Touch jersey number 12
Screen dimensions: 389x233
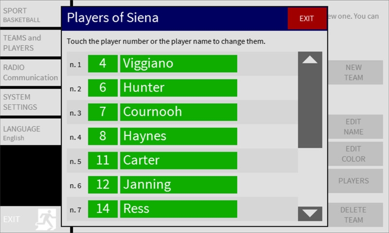tap(103, 185)
